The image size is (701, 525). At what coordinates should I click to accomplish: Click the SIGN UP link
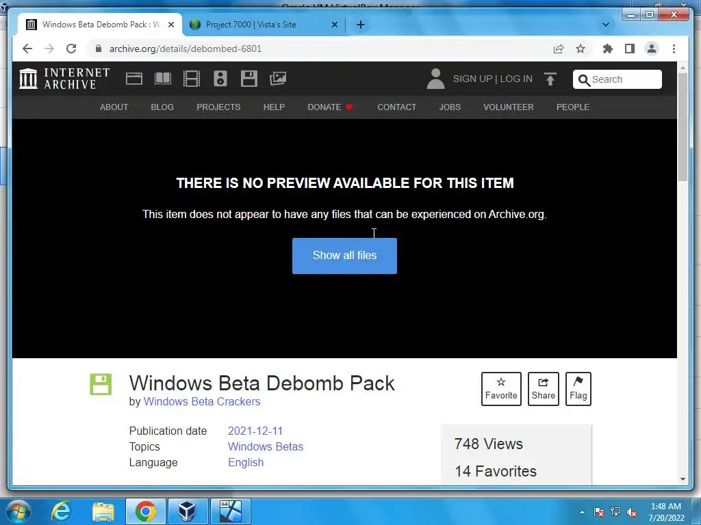[472, 79]
